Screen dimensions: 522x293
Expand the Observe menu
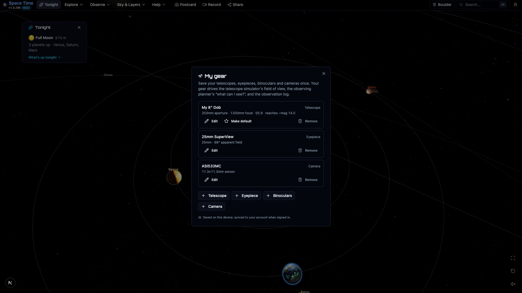click(100, 5)
